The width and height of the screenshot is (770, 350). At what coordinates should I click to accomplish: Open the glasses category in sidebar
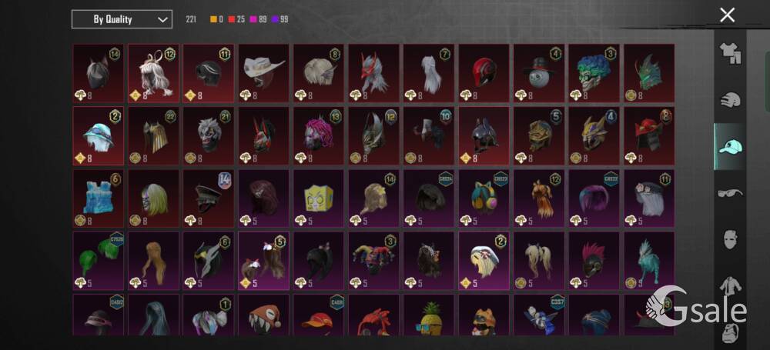730,193
